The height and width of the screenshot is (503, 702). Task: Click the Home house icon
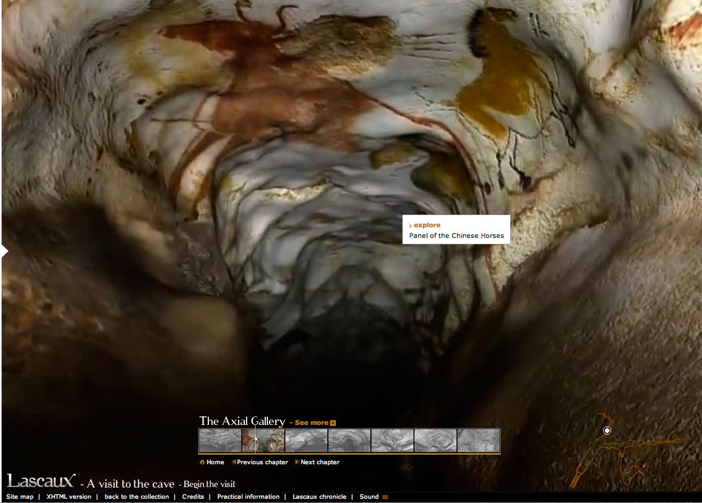click(x=202, y=462)
